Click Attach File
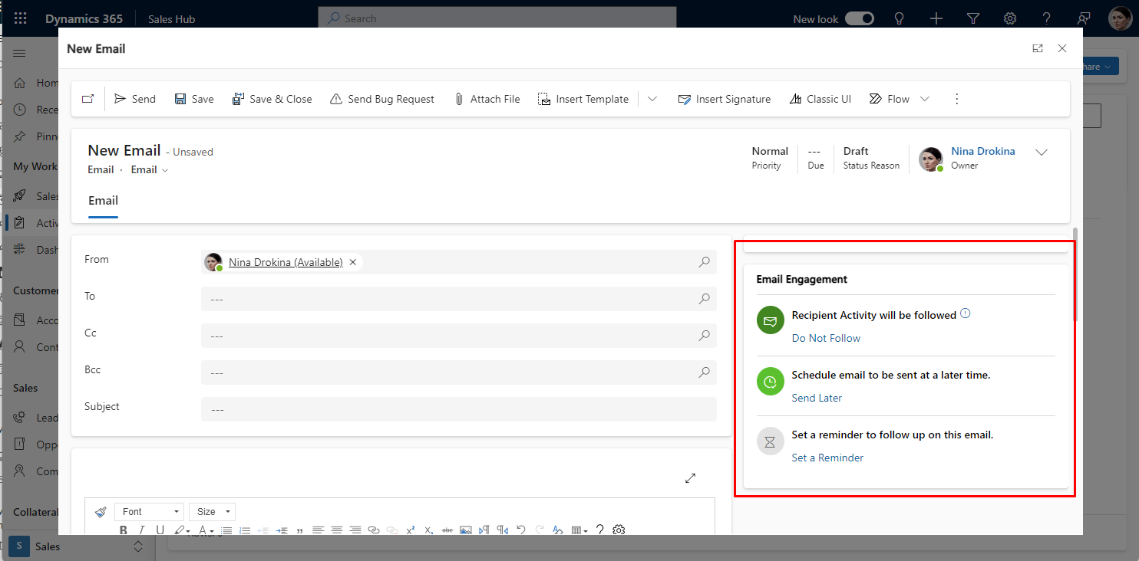 point(487,99)
